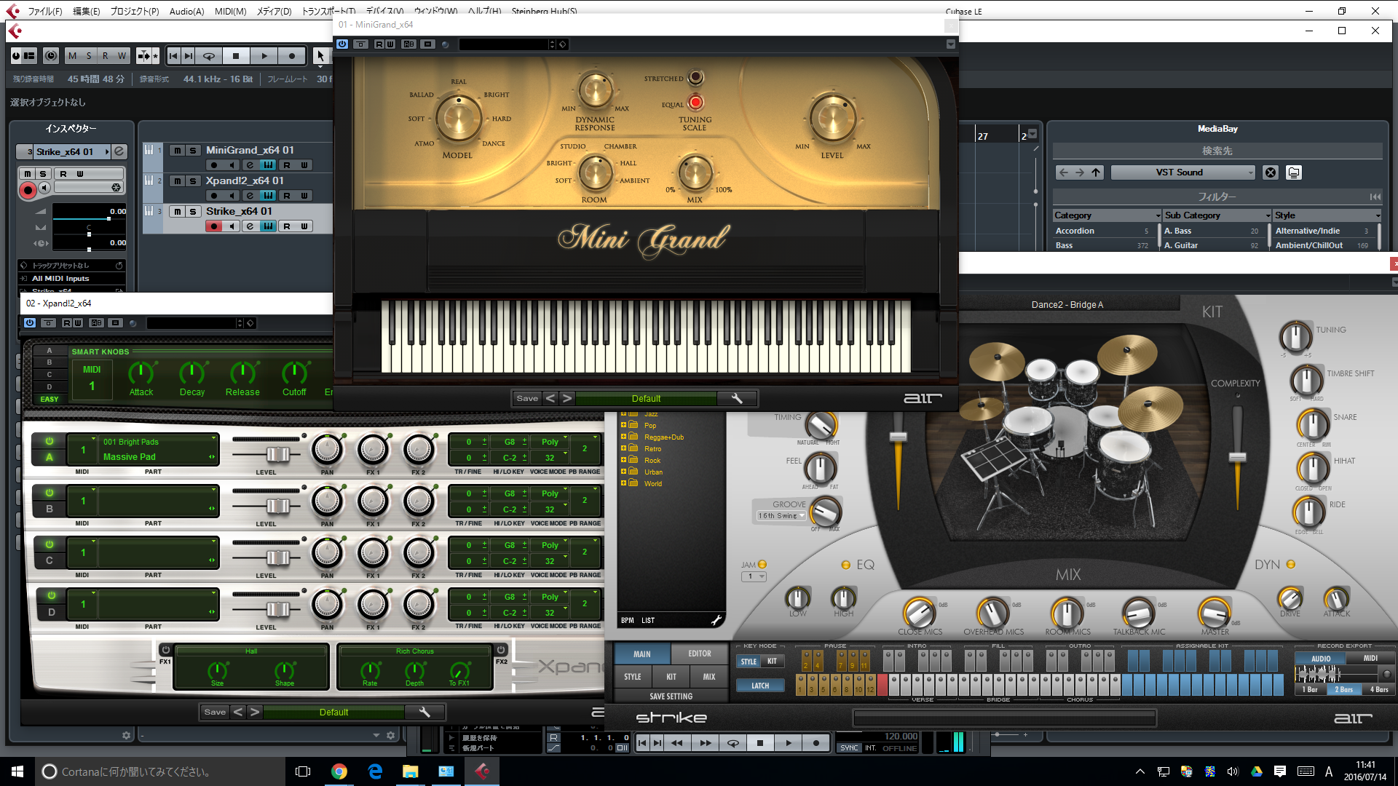Open the 編集(E) menu
1398x786 pixels.
(x=87, y=11)
